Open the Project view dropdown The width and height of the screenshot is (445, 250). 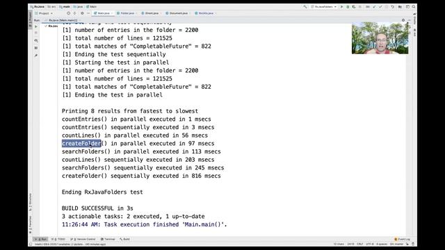(x=44, y=13)
